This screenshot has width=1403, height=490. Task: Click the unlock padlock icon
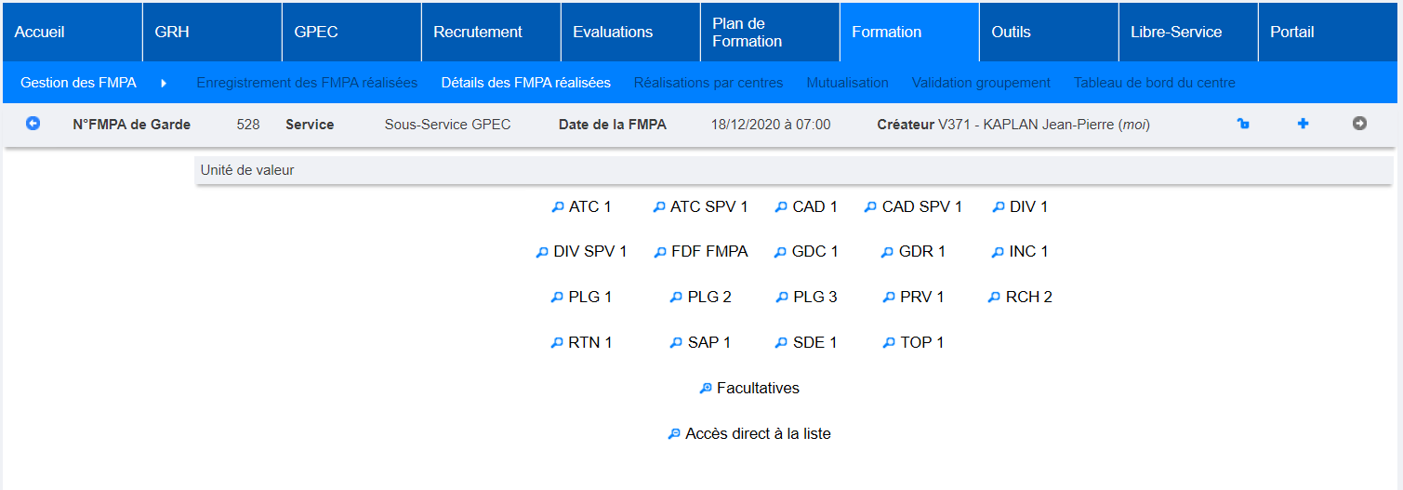1243,124
